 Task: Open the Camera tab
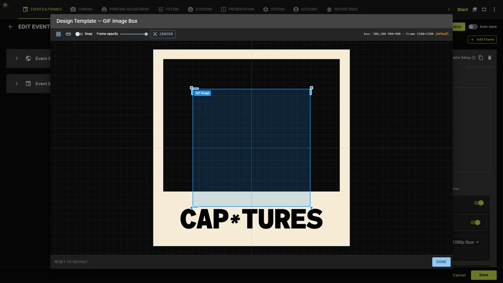[81, 9]
